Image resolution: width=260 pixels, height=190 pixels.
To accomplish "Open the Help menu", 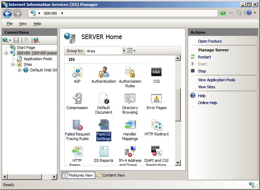I will [37, 24].
